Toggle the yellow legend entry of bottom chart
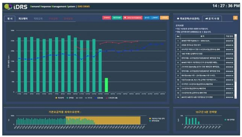This screenshot has width=242, height=137. [157, 119]
